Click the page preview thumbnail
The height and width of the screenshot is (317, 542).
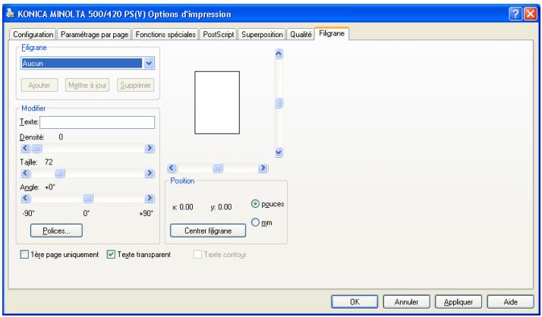(x=217, y=102)
